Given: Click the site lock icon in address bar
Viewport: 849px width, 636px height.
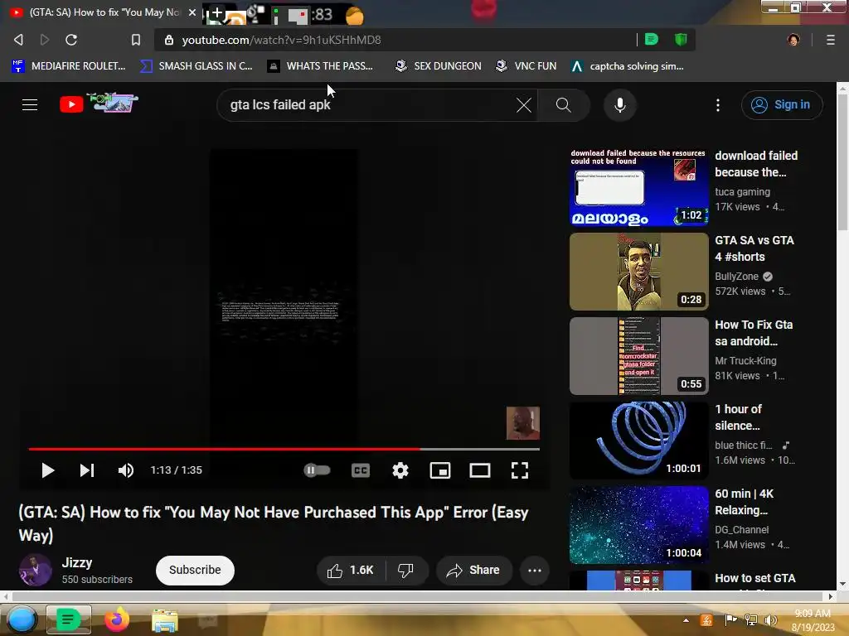Looking at the screenshot, I should tap(169, 40).
